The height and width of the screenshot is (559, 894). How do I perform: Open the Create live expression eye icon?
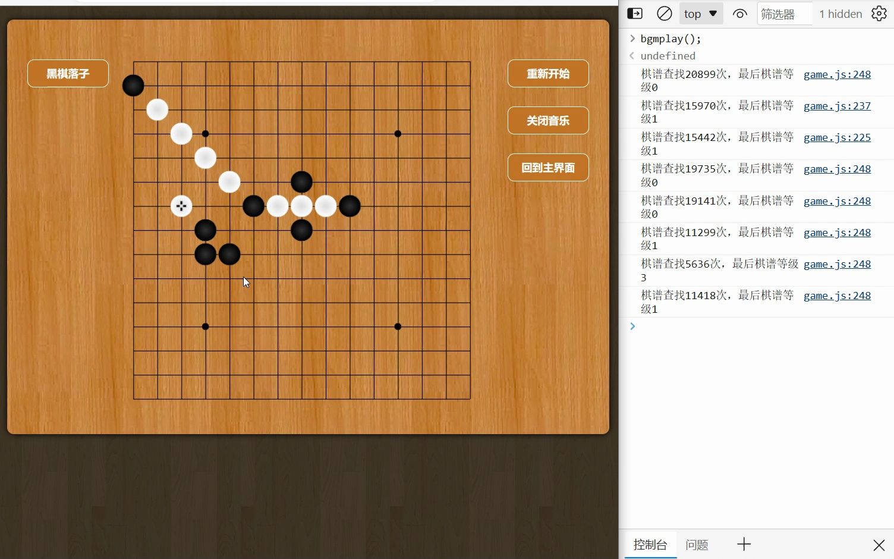coord(739,13)
